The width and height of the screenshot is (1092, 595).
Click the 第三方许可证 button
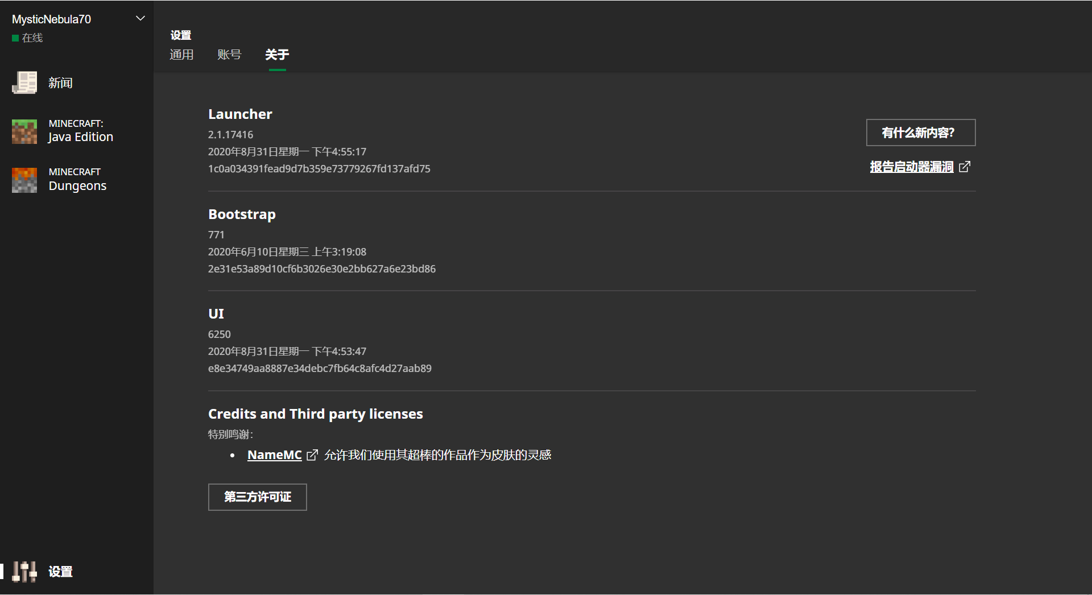pyautogui.click(x=258, y=497)
